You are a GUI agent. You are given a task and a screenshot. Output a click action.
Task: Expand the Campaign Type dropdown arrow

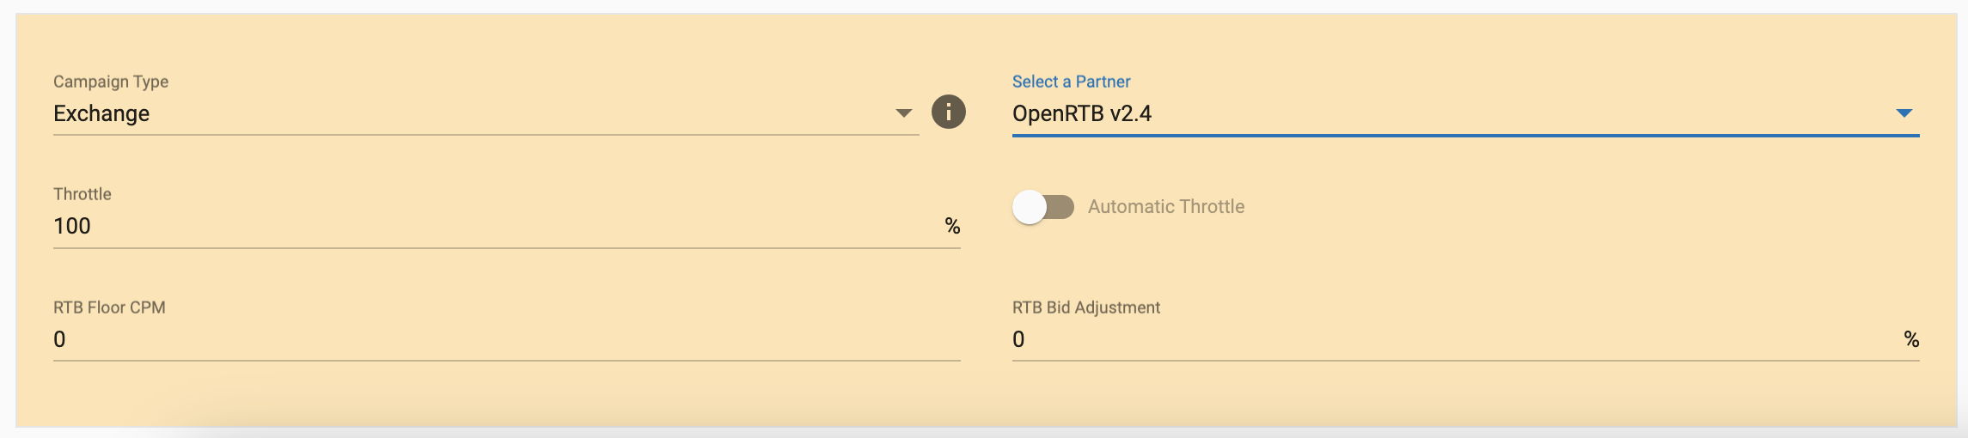903,113
